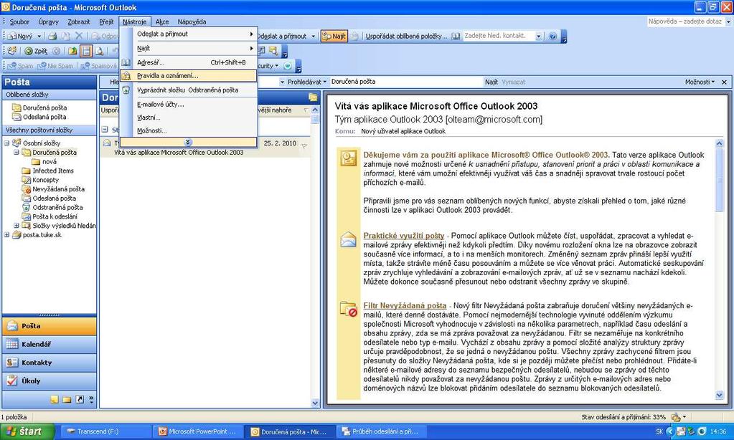Click the reading pane scroll down arrow
This screenshot has width=734, height=440.
(720, 395)
